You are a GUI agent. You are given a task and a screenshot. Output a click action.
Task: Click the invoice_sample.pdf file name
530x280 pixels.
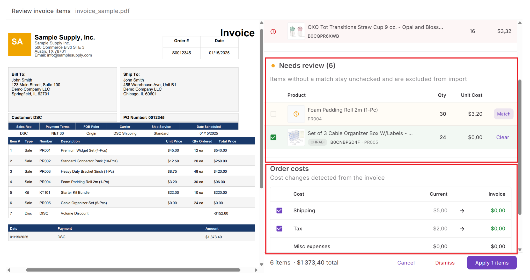[102, 11]
